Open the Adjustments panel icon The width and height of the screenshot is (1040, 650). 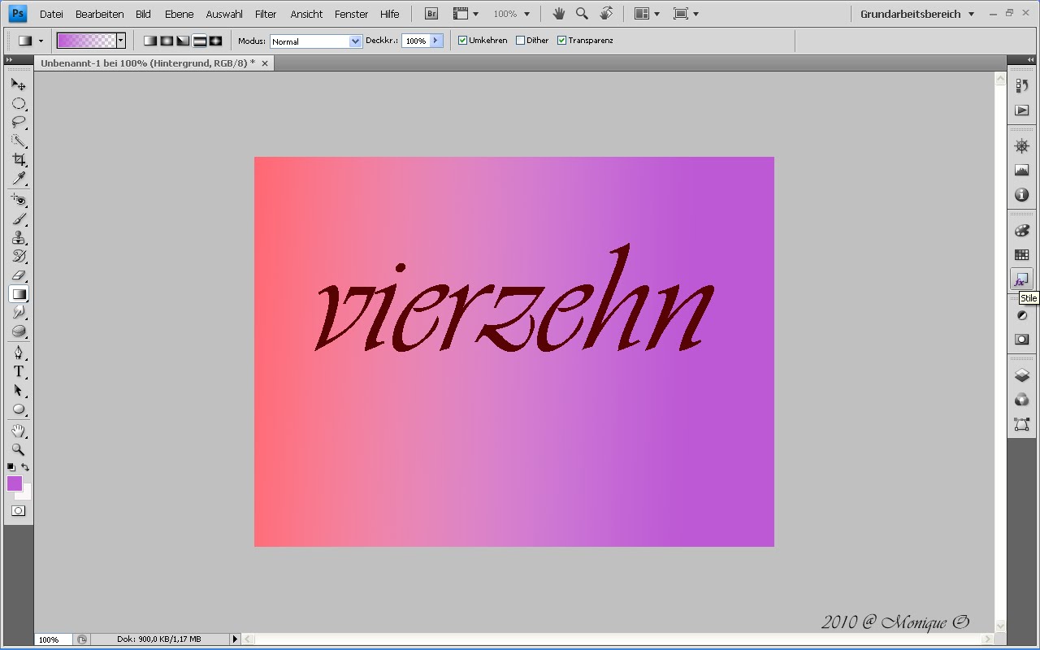coord(1022,315)
